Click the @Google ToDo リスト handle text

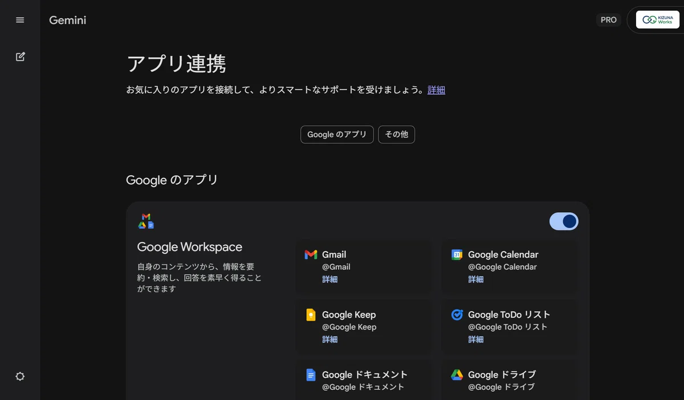pos(508,327)
